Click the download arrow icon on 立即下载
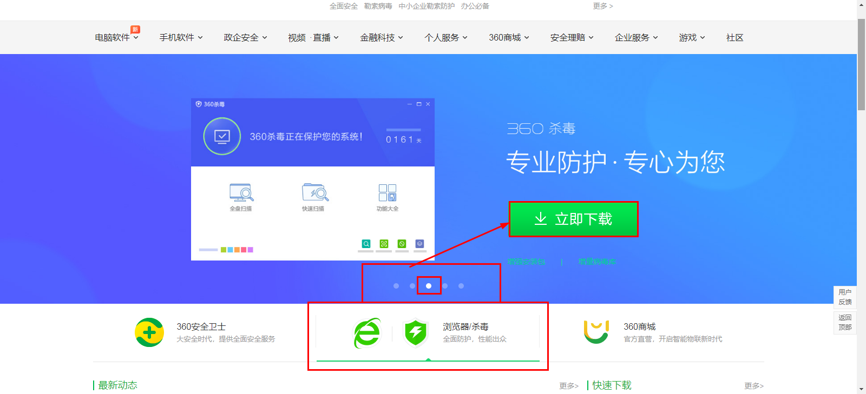 pos(540,218)
